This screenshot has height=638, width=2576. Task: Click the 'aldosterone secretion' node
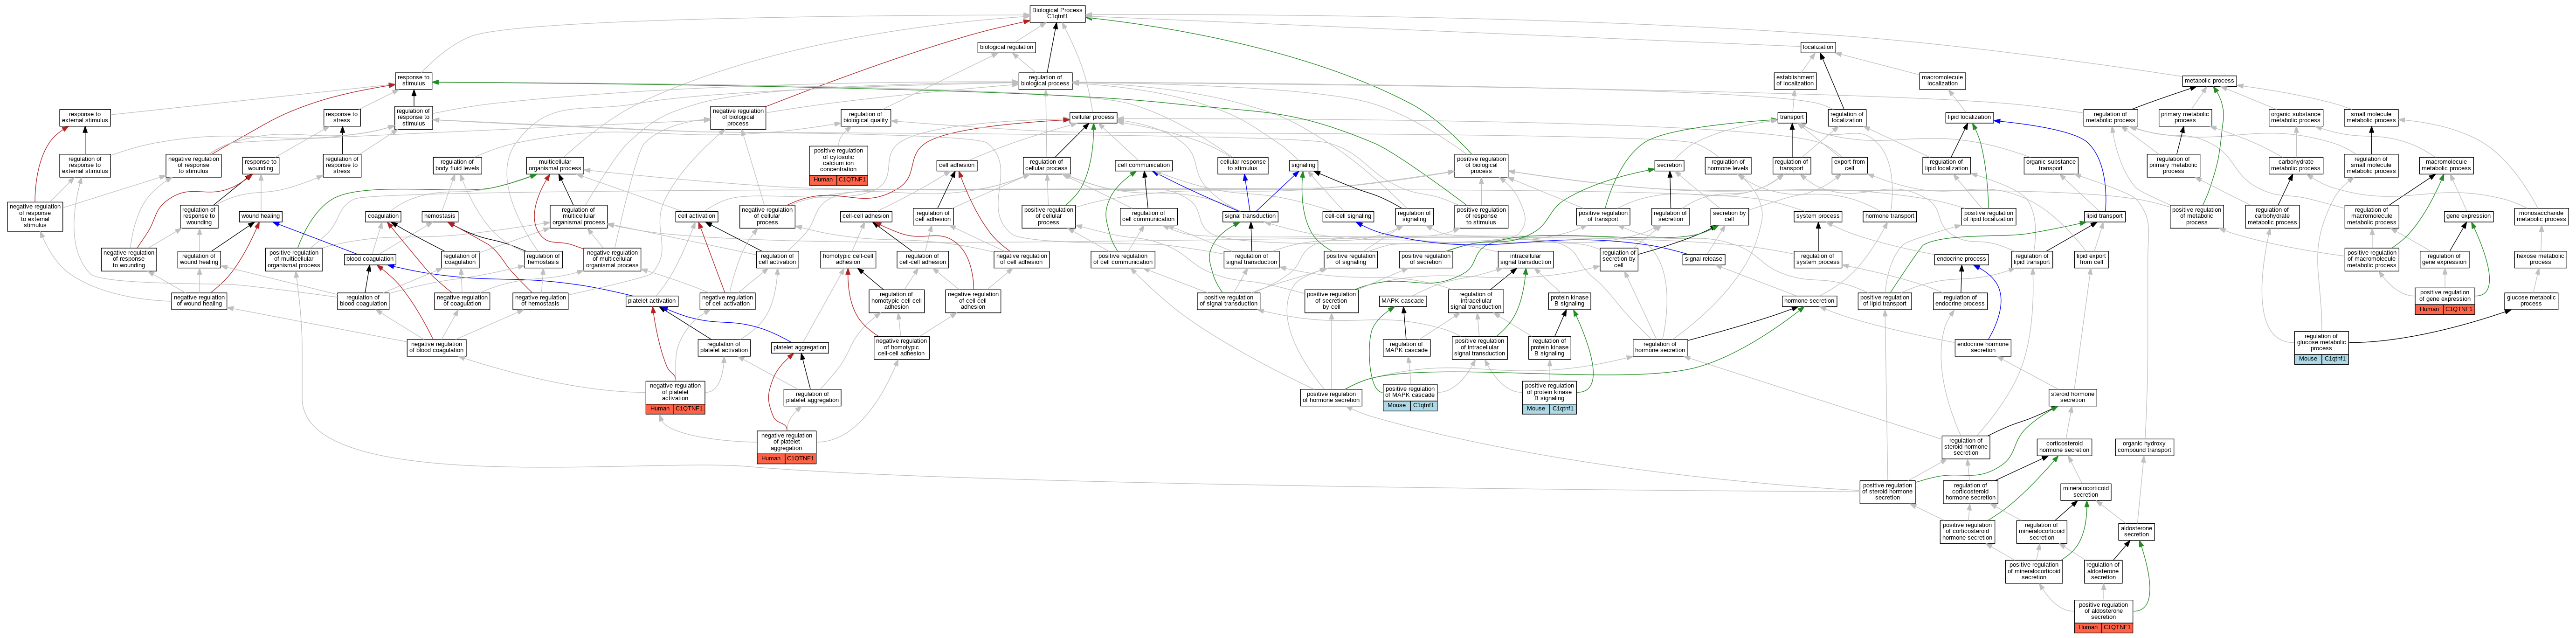pyautogui.click(x=2136, y=532)
